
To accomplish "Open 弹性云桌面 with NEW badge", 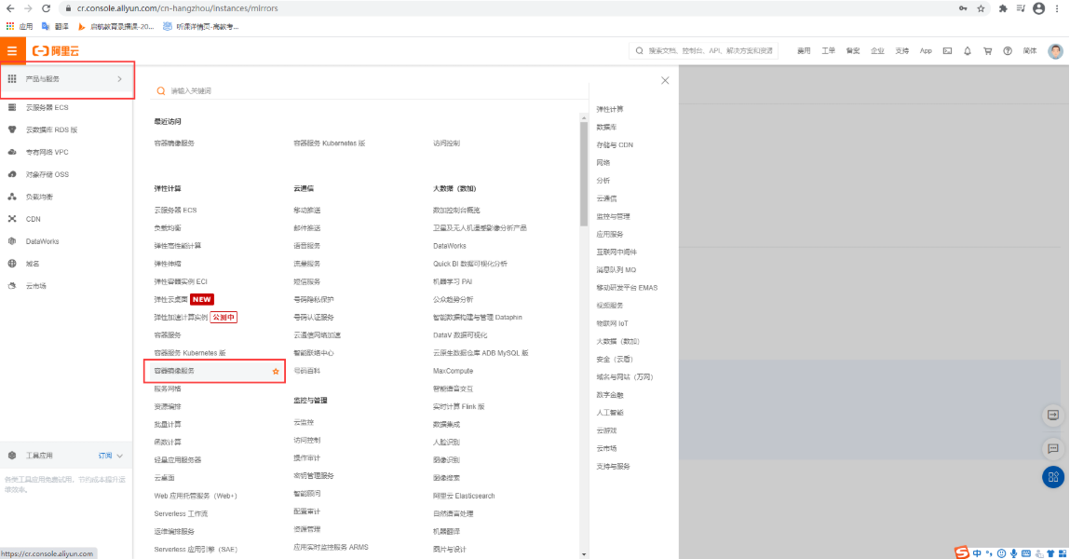I will [170, 299].
